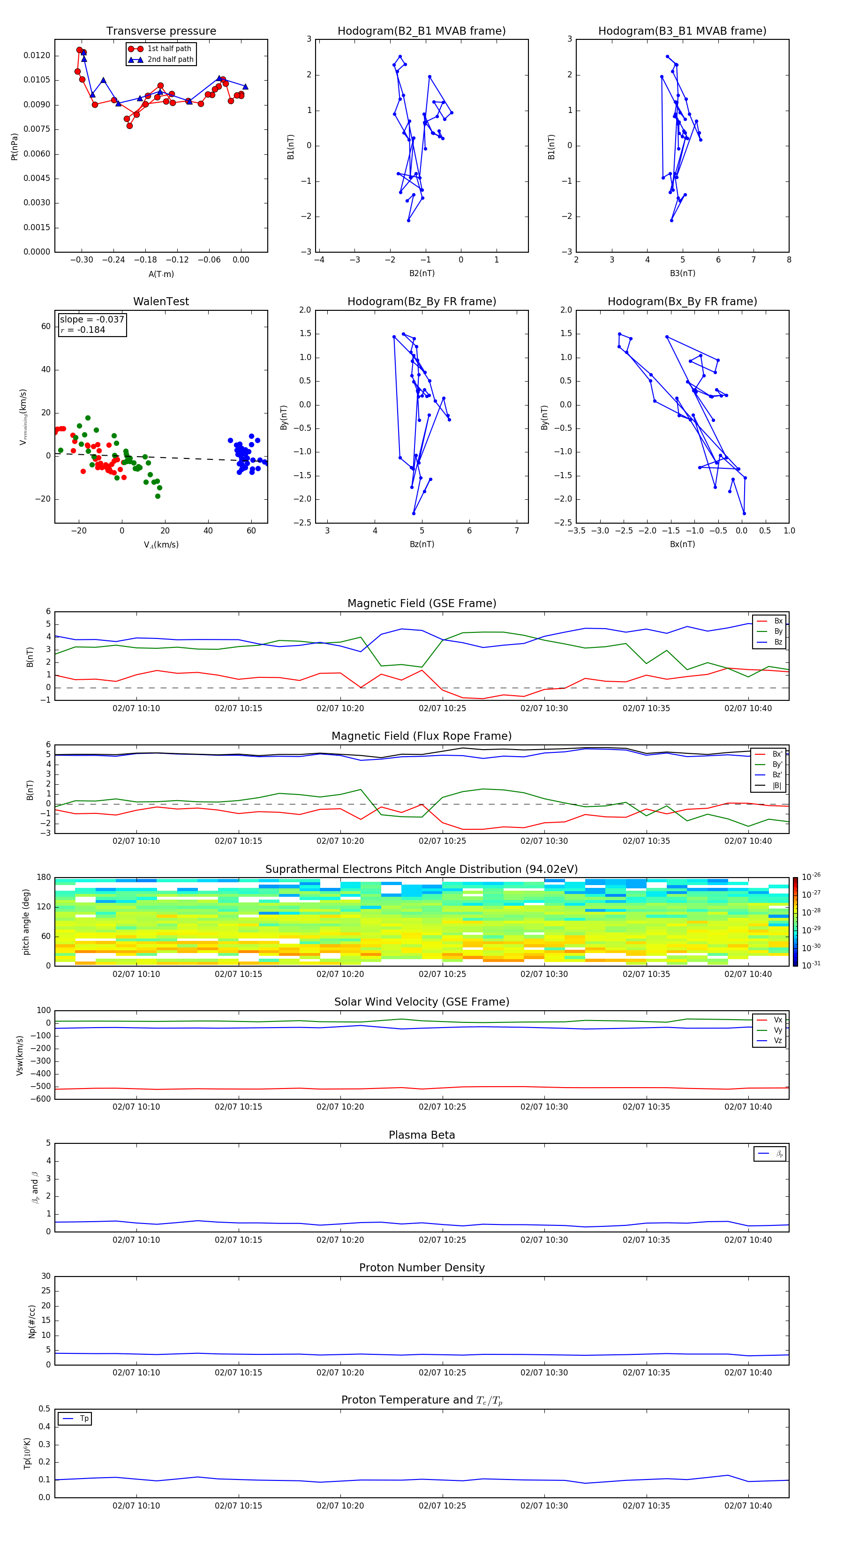This screenshot has height=1547, width=844.
Task: Click the '|B|' legend entry
Action: pos(769,786)
